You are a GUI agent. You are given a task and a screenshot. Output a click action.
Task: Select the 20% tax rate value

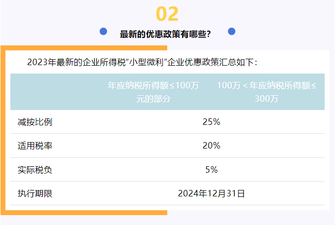coord(211,146)
